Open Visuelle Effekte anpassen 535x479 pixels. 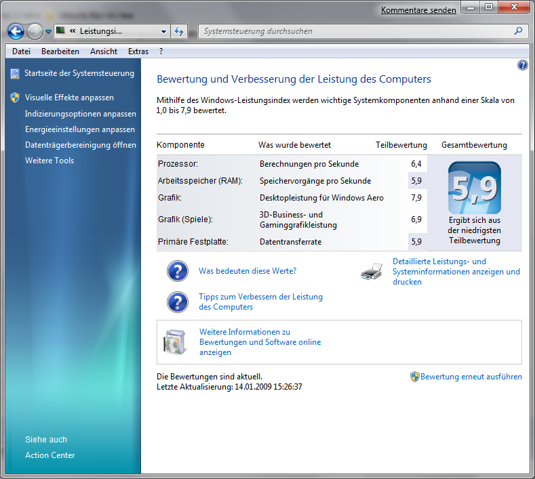coord(69,98)
